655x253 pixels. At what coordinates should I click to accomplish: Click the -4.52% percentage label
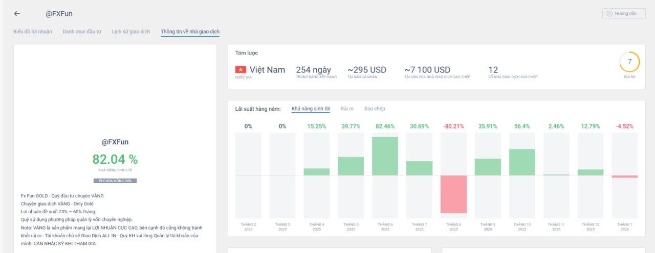625,126
